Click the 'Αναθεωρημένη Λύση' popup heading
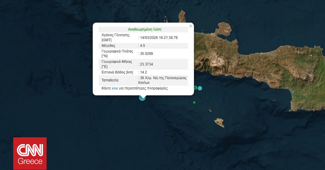Image resolution: width=325 pixels, height=170 pixels. point(144,29)
